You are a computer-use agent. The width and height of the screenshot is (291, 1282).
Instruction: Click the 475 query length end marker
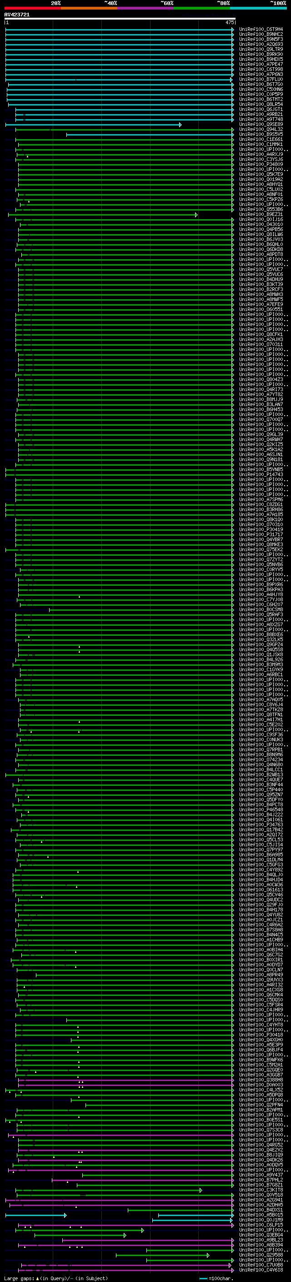point(229,22)
